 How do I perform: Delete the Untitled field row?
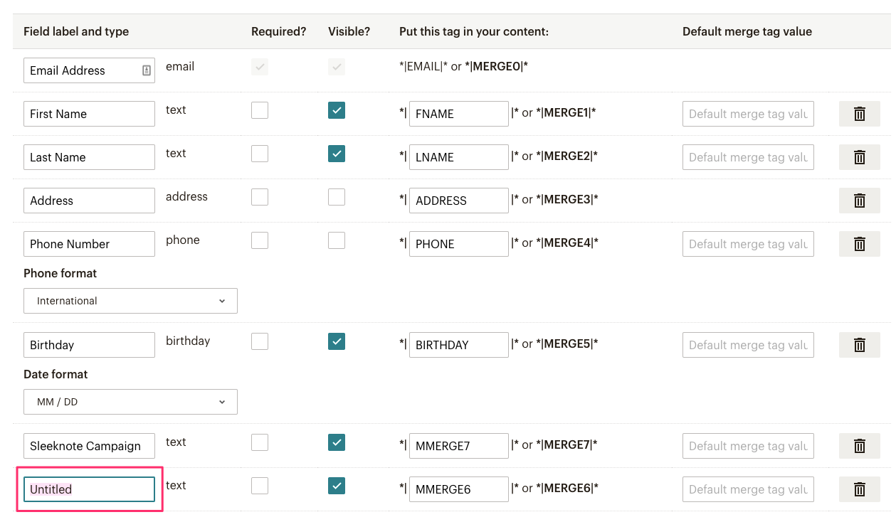coord(859,489)
